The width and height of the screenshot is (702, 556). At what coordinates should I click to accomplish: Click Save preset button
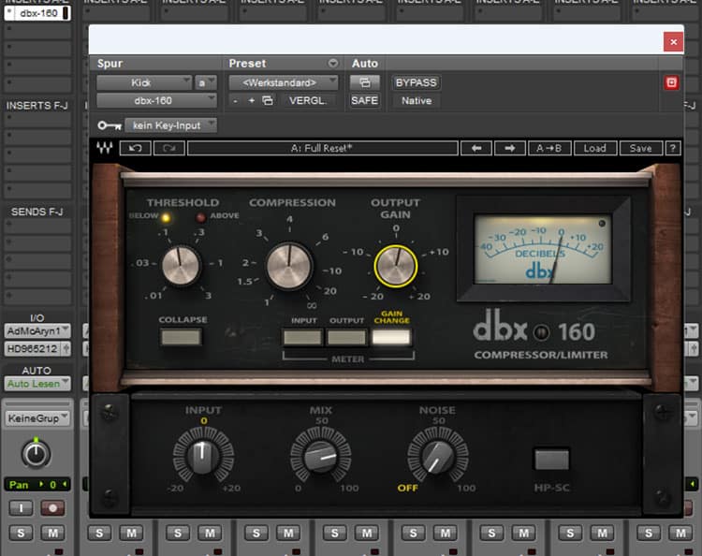pos(640,148)
